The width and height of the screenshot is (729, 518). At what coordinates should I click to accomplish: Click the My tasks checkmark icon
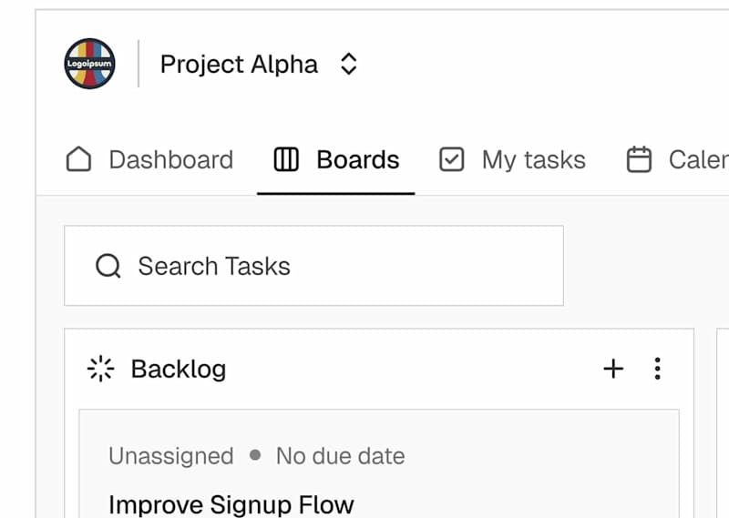click(x=451, y=160)
